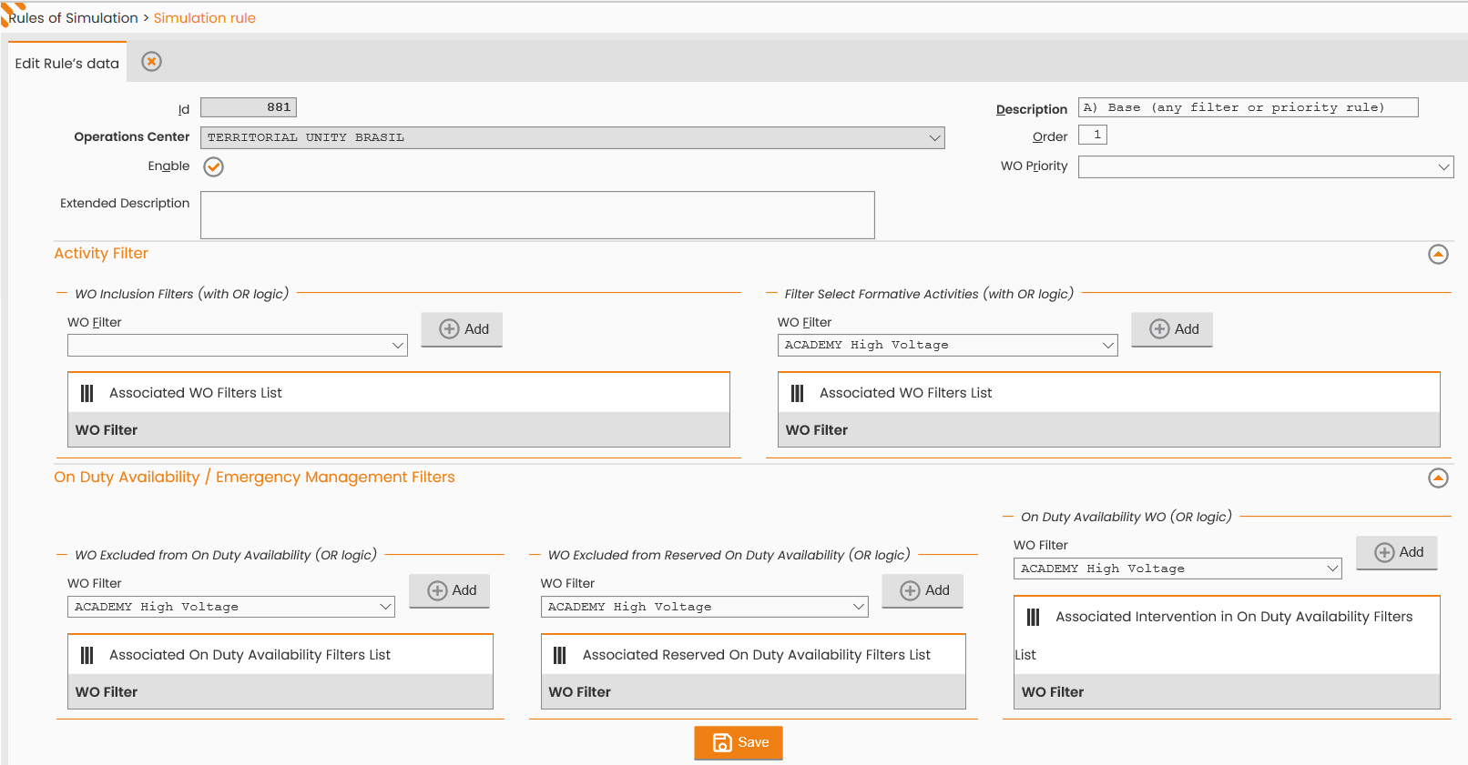Open the empty WO Filter dropdown under WO Inclusion Filters
The image size is (1468, 765).
(238, 346)
